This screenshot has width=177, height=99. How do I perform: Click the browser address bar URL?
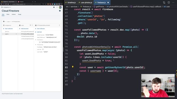pyautogui.click(x=26, y=4)
